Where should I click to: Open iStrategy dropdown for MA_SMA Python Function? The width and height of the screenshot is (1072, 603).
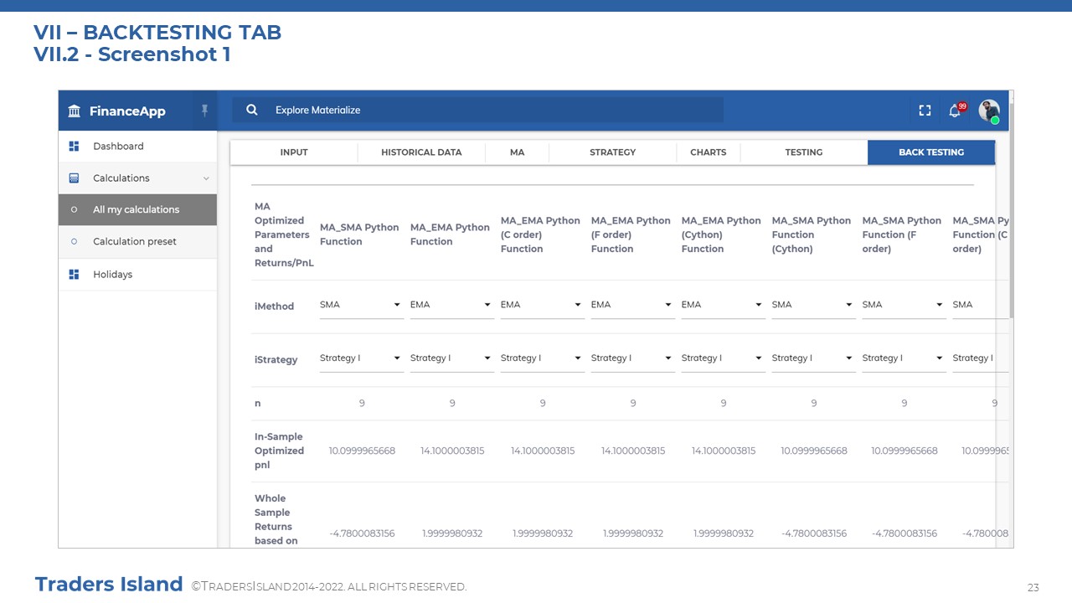pyautogui.click(x=361, y=358)
